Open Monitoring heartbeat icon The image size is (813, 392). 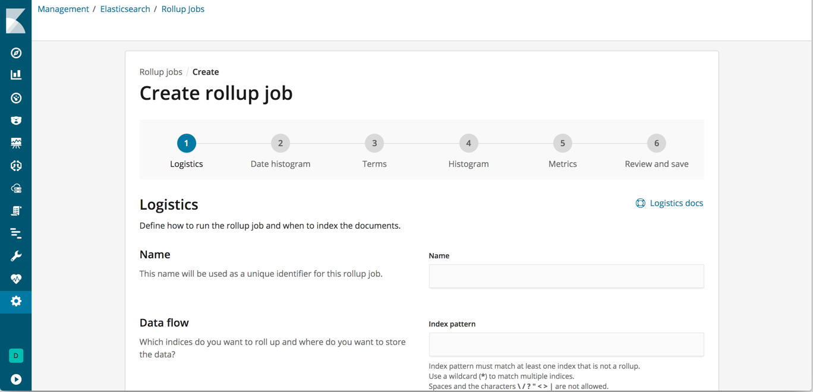[16, 279]
